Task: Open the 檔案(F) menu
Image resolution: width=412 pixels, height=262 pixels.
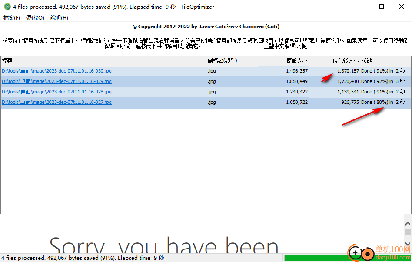Action: click(12, 18)
